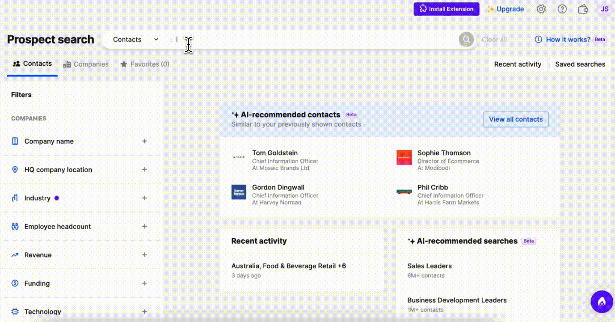Viewport: 615px width, 322px height.
Task: Click the Technology chip icon
Action: click(15, 312)
